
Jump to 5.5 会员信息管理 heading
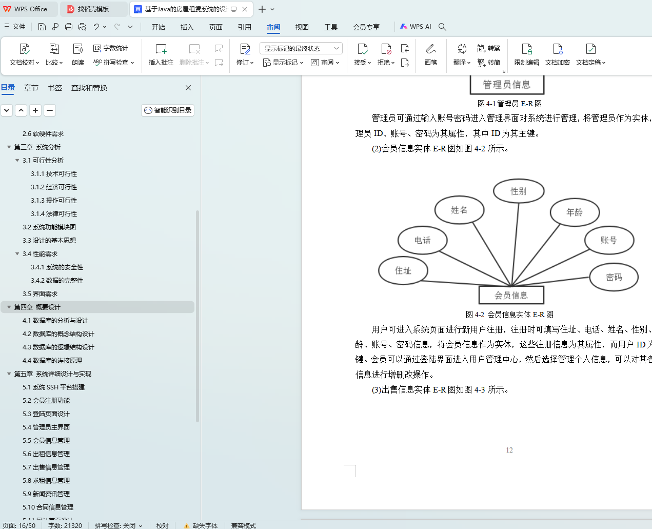[x=46, y=441]
